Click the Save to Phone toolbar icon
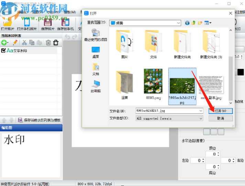The image size is (245, 186). (65, 24)
